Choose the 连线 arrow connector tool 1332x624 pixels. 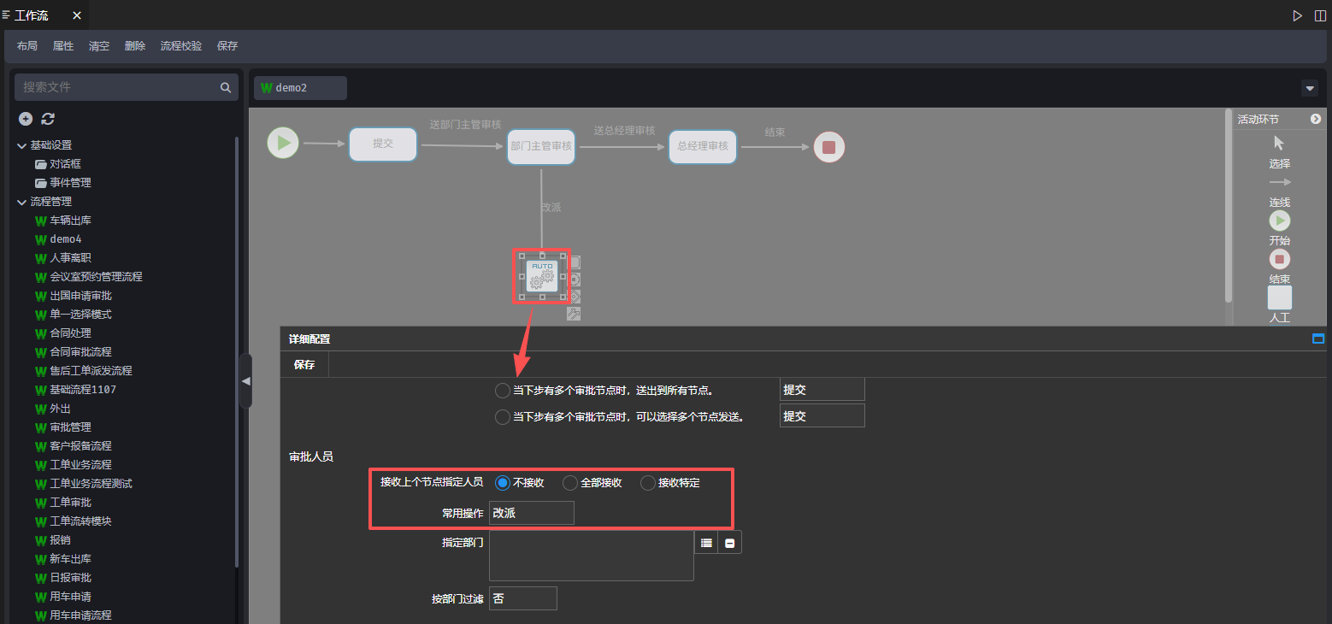click(1279, 183)
